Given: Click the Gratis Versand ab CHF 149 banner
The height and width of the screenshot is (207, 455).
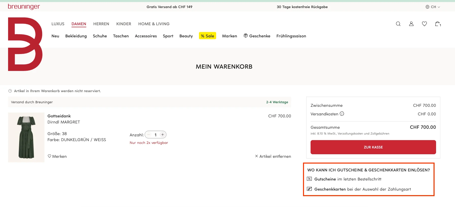Looking at the screenshot, I should coord(169,7).
